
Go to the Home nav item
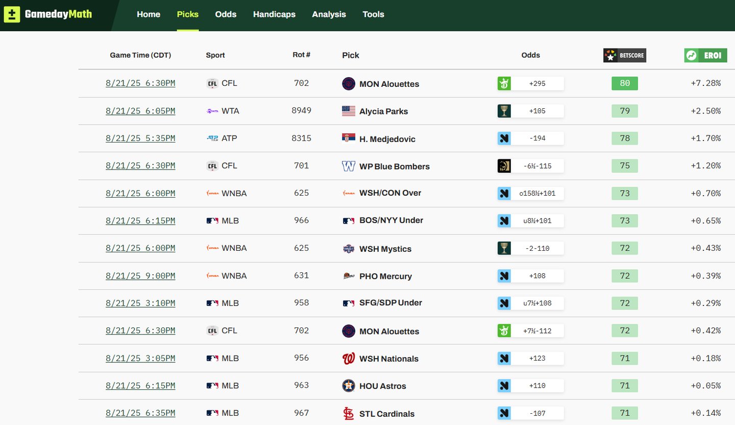click(x=149, y=14)
